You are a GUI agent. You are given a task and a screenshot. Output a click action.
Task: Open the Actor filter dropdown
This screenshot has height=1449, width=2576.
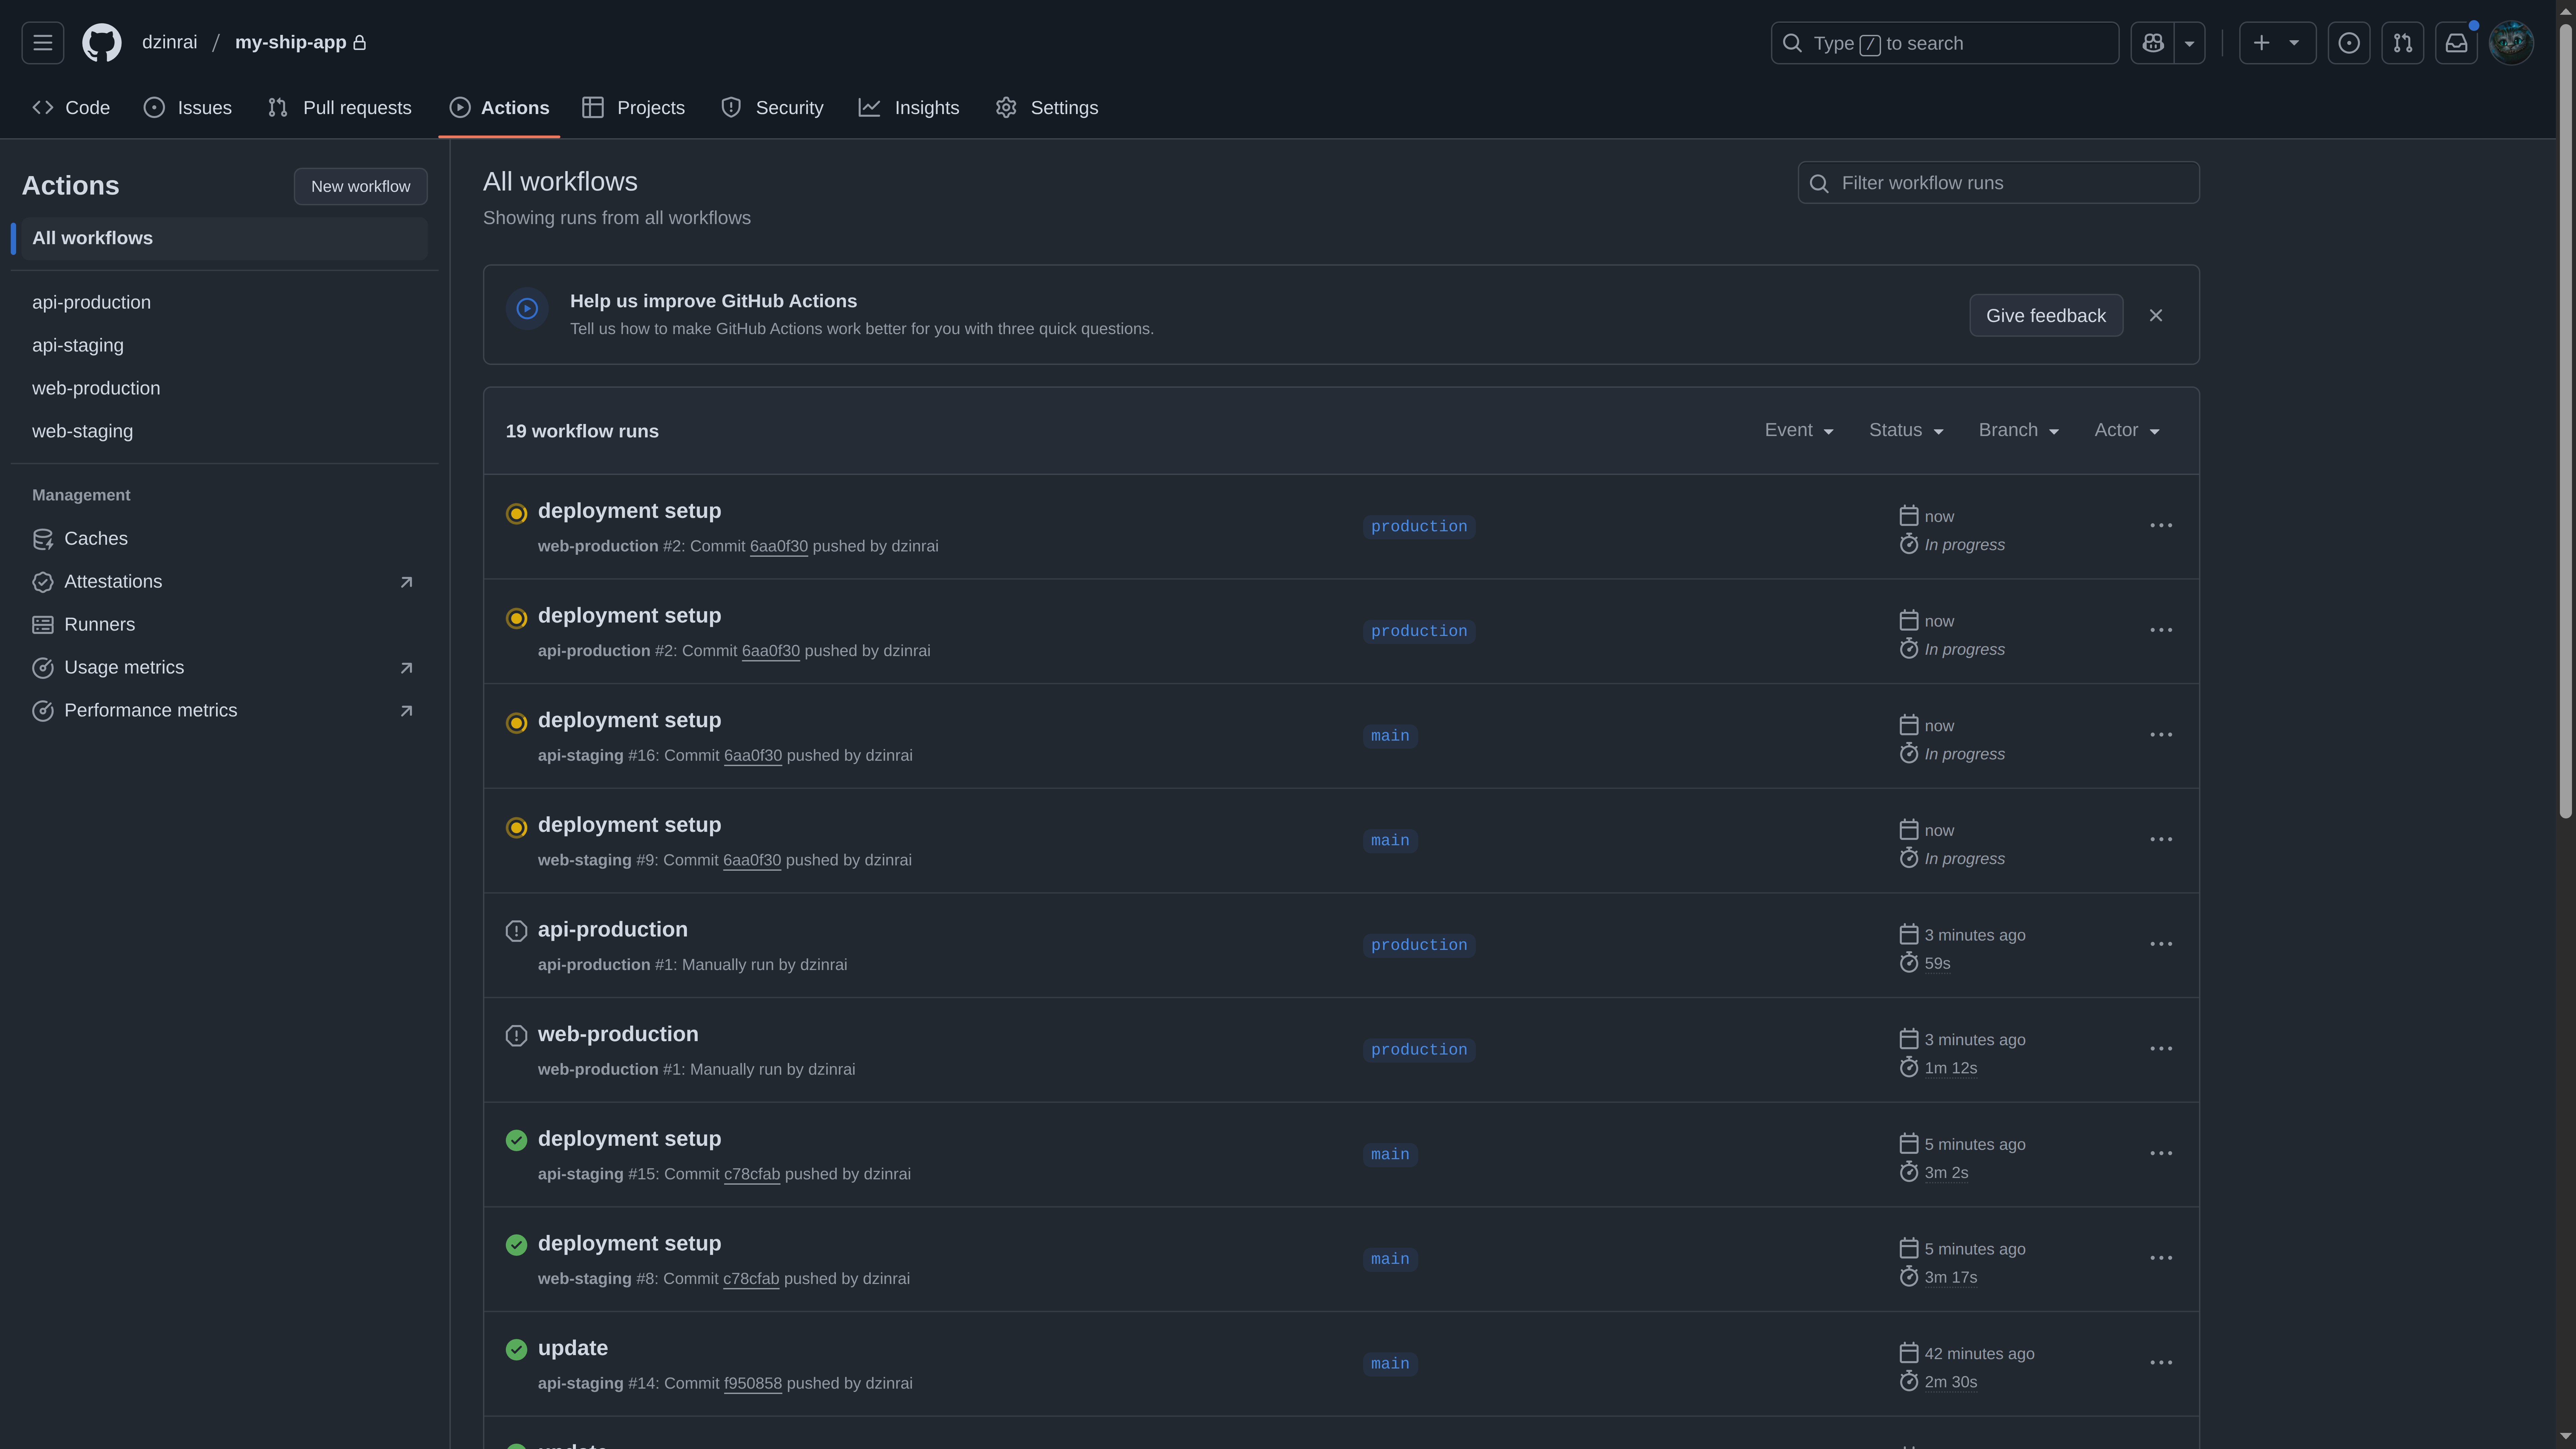pyautogui.click(x=2126, y=430)
